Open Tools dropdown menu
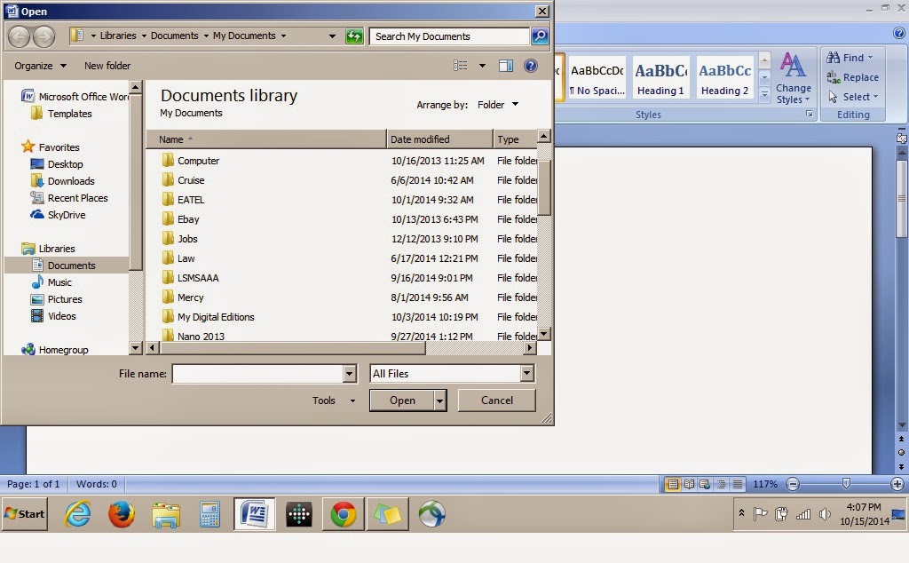 [334, 400]
